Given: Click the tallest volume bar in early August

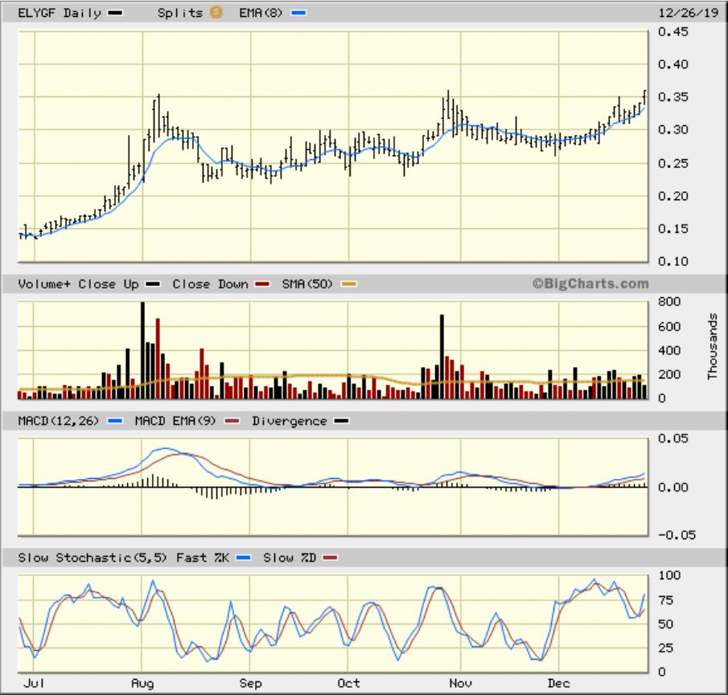Looking at the screenshot, I should click(x=143, y=350).
